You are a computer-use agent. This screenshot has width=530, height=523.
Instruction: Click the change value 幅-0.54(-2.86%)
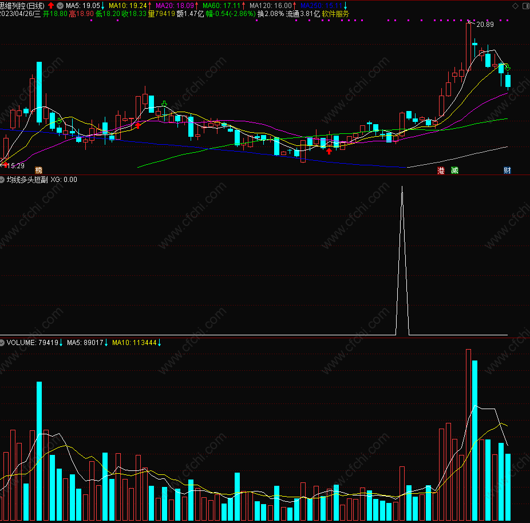click(x=231, y=14)
